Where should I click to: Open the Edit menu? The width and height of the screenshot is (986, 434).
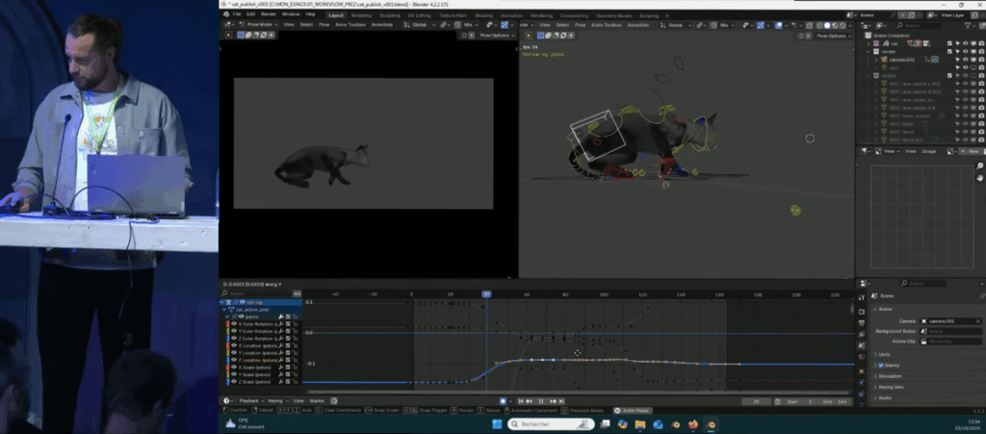[251, 13]
